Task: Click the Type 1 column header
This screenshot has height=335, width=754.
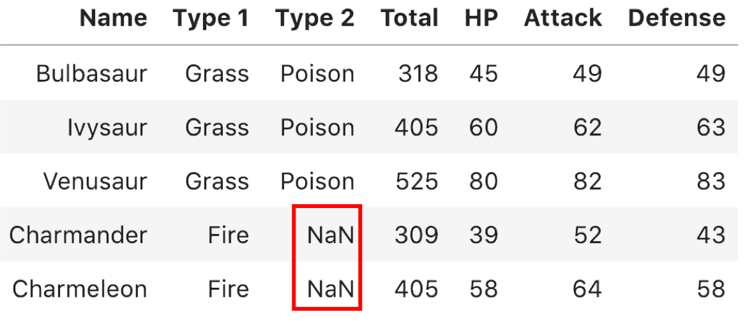Action: (x=210, y=18)
